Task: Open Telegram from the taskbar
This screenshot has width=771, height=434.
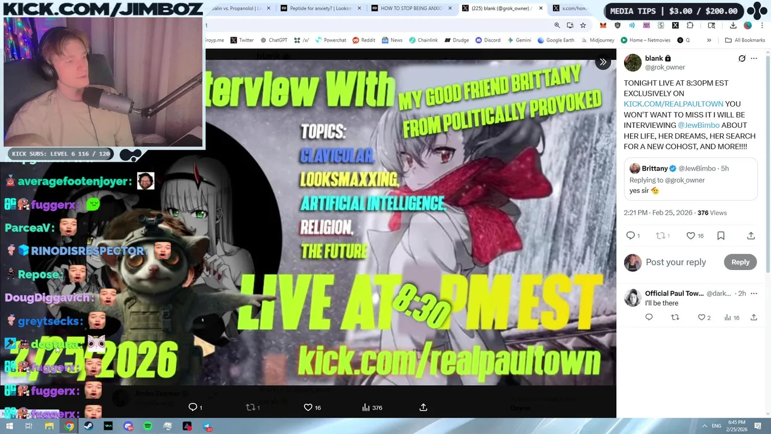Action: click(207, 426)
